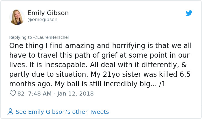202x119 pixels.
Task: Open the @emegibson handle link
Action: pyautogui.click(x=42, y=20)
